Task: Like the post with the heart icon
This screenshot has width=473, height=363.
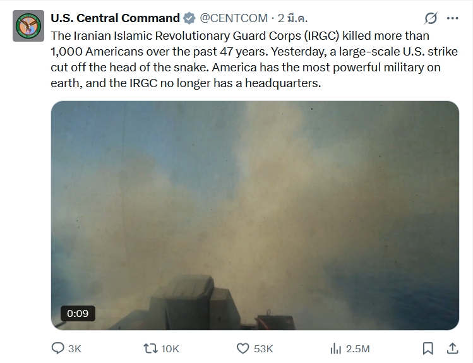Action: [x=242, y=348]
